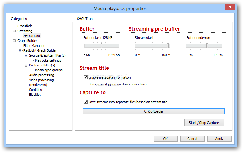243x153 pixels.
Task: Collapse the RadLight Graph Builder node
Action: coord(20,50)
